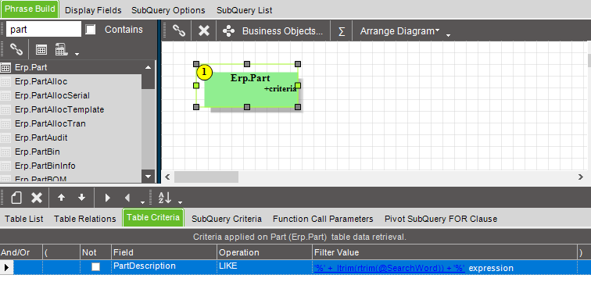Click the sigma aggregate icon
Screen dimensions: 591x282
[x=342, y=31]
